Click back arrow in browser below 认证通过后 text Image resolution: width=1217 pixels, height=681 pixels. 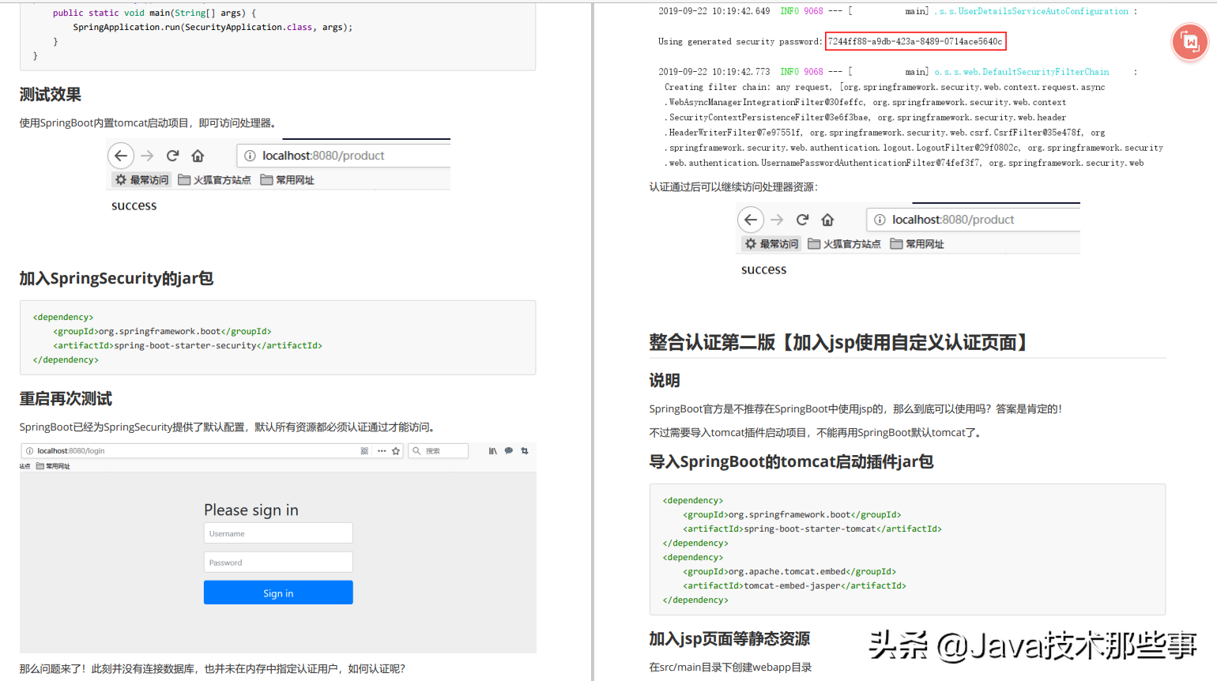751,220
